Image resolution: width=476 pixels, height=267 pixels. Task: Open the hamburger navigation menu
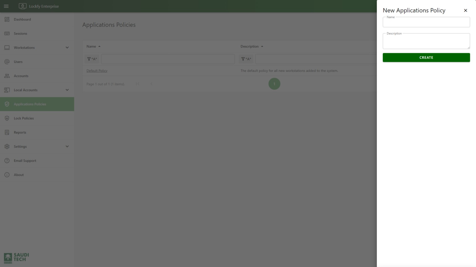pyautogui.click(x=6, y=6)
